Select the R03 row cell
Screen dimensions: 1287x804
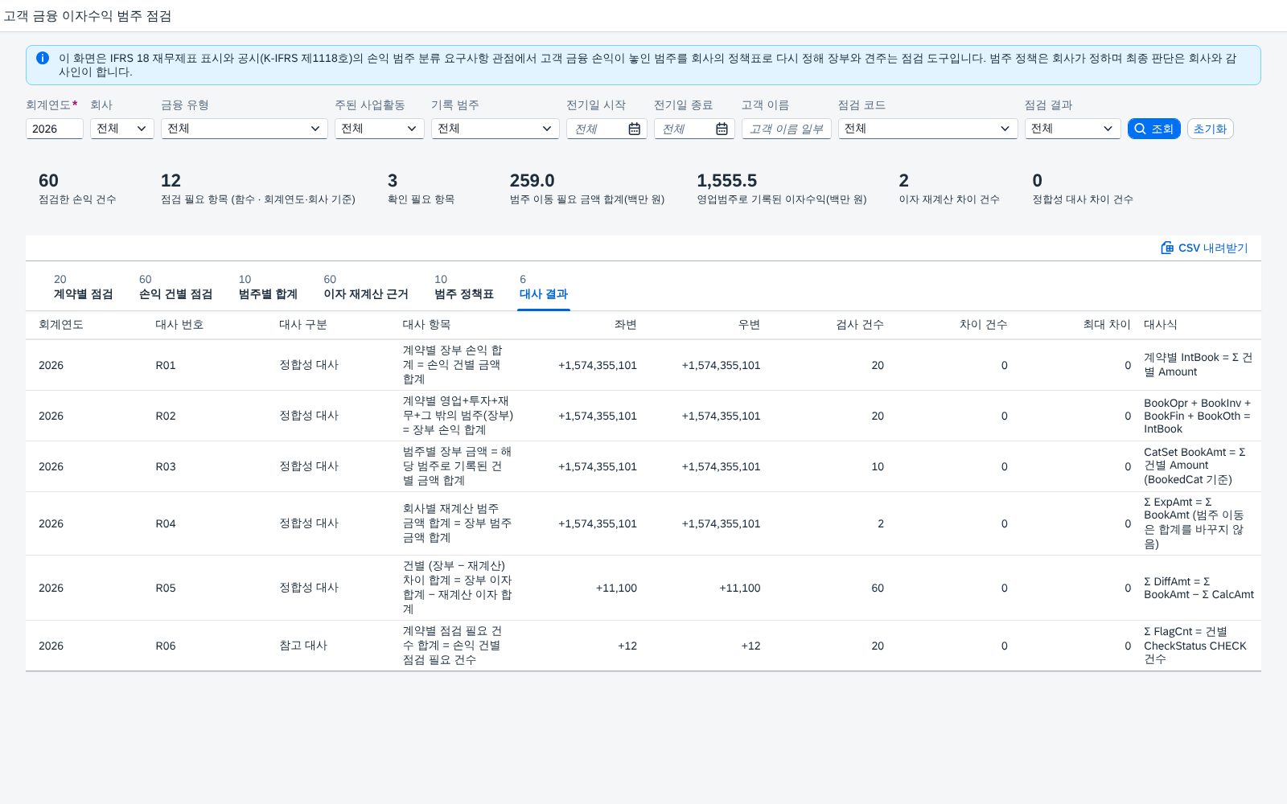[x=166, y=466]
